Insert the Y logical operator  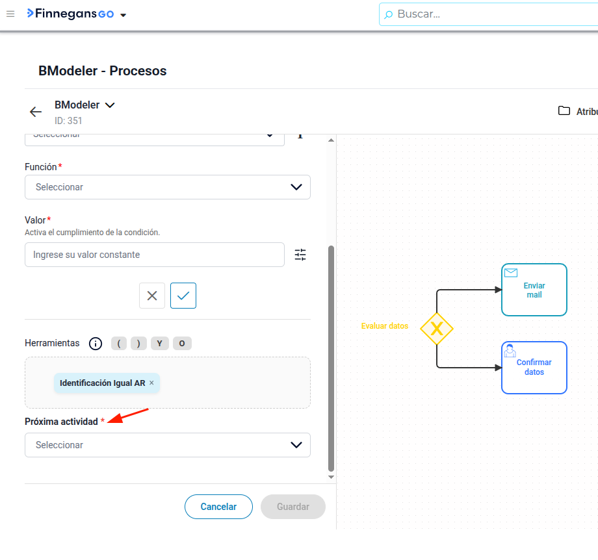tap(160, 344)
